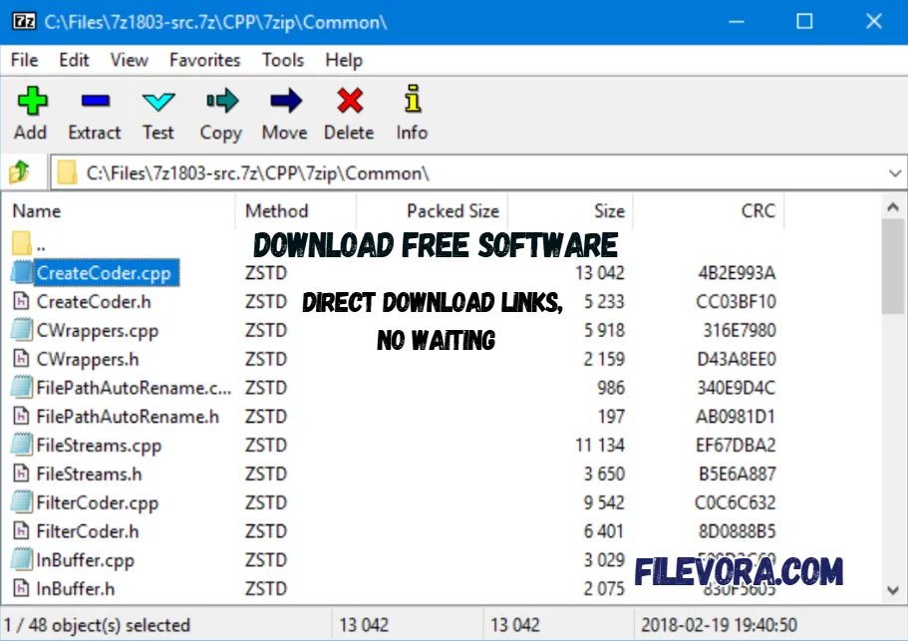Sort files by the Name column
The width and height of the screenshot is (908, 641).
pos(38,210)
